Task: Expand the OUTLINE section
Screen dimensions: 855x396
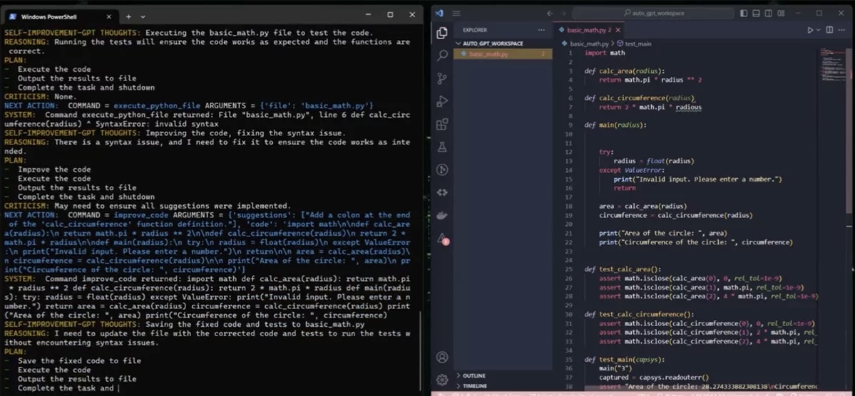Action: (x=473, y=375)
